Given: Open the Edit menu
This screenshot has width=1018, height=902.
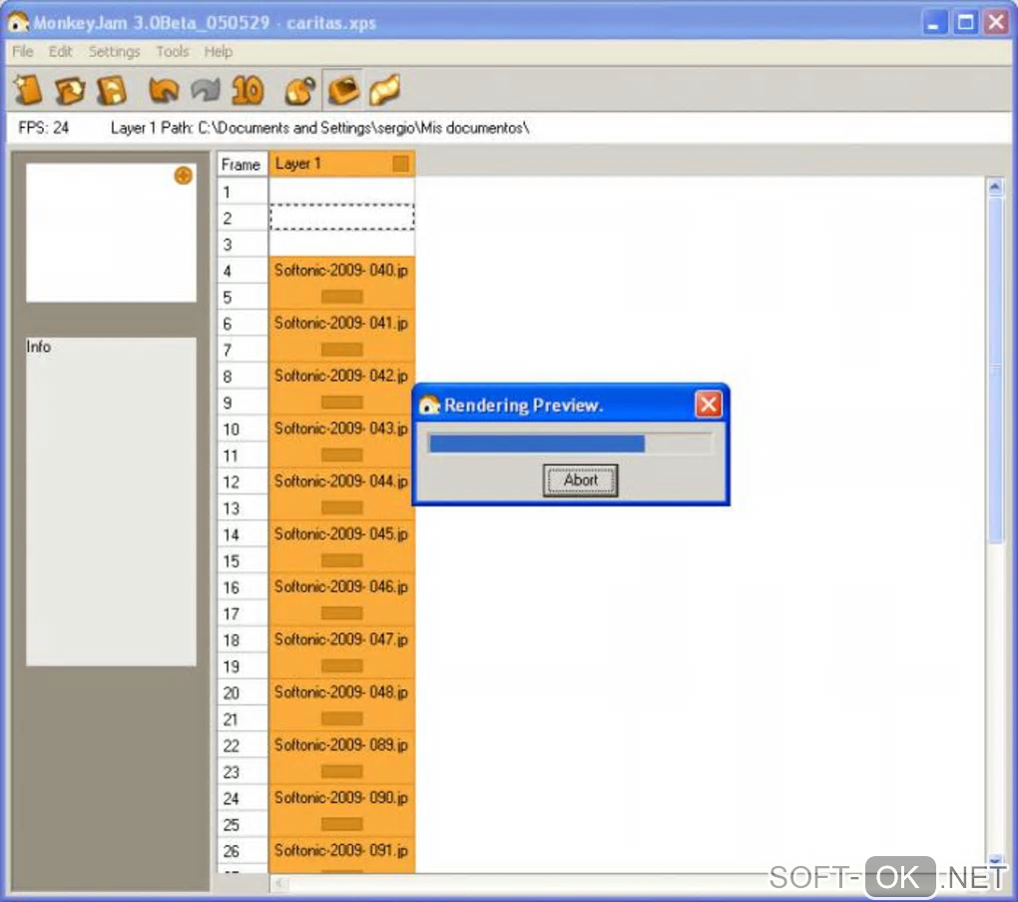Looking at the screenshot, I should [x=60, y=51].
